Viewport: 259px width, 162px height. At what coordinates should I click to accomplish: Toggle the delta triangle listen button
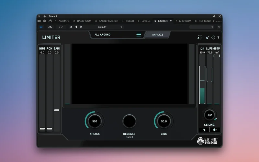pyautogui.click(x=204, y=130)
